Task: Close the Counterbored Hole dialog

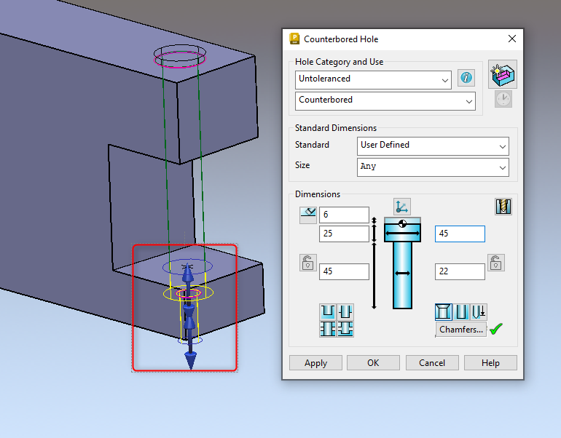Action: click(x=512, y=39)
